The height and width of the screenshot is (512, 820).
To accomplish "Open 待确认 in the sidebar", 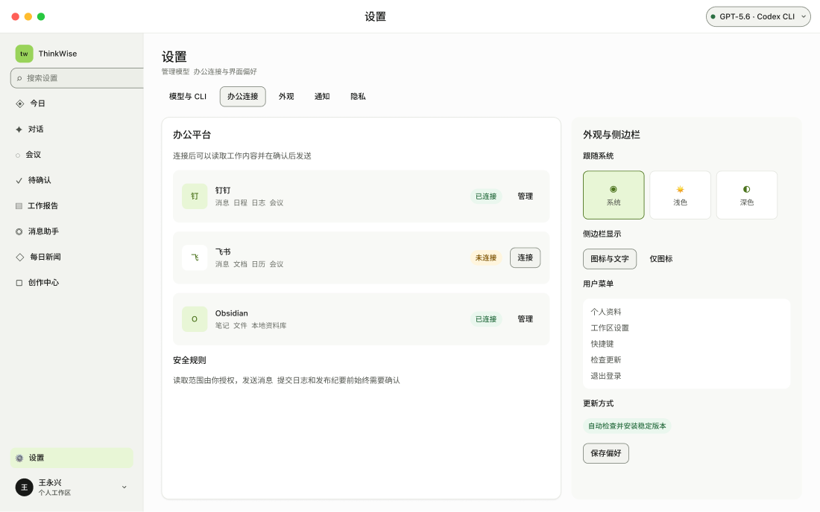I will [x=72, y=181].
